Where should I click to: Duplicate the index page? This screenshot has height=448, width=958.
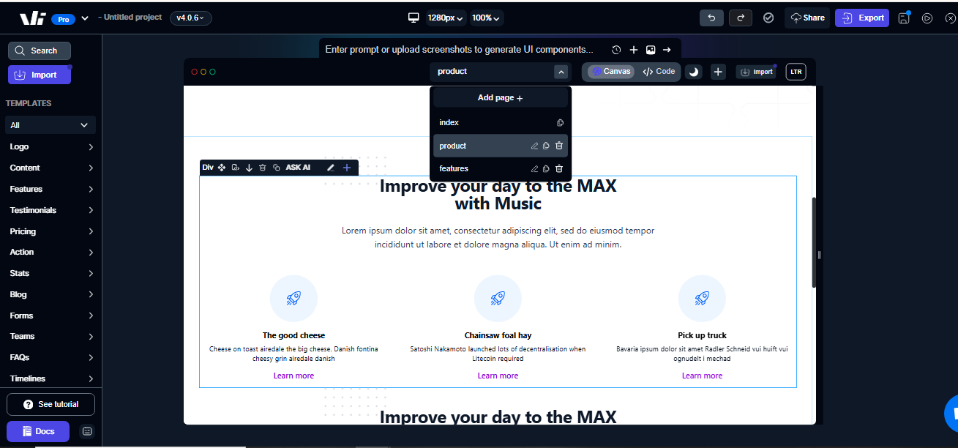pyautogui.click(x=560, y=123)
